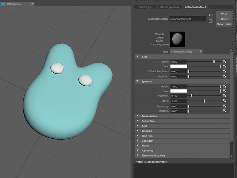This screenshot has height=178, width=237.
Task: Click the Metalness map connection icon
Action: 225,76
